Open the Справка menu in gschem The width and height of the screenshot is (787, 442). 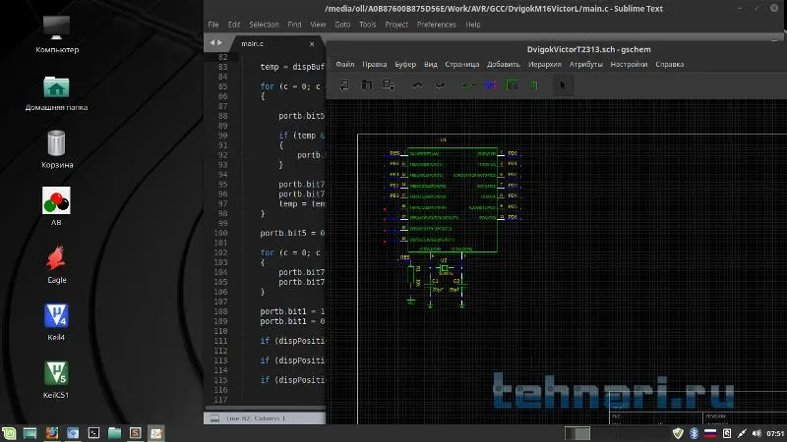pos(670,64)
